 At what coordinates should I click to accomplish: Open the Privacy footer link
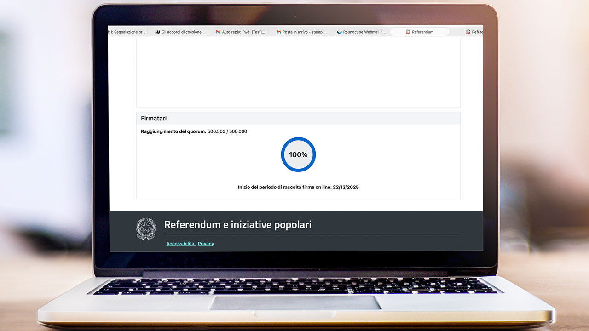[x=206, y=244]
